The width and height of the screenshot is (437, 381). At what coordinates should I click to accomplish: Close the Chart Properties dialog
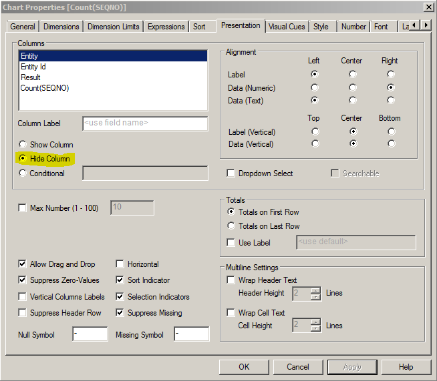[428, 7]
